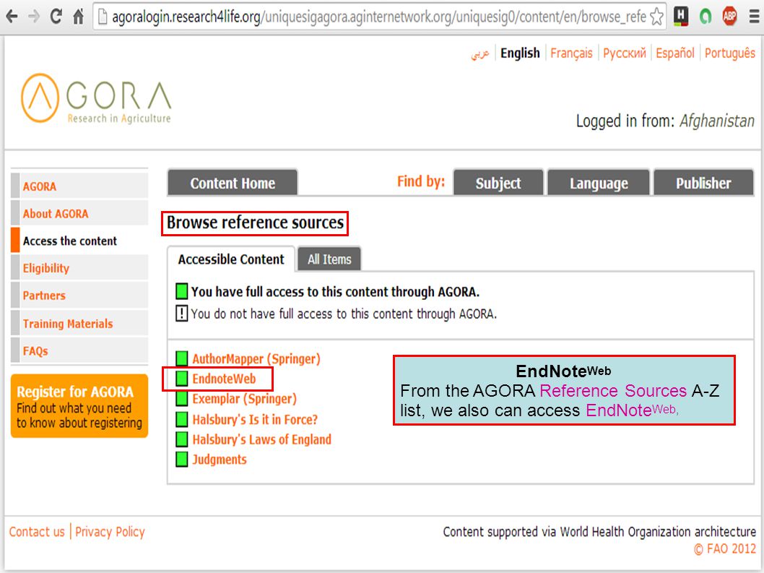Open the browser hamburger menu
764x573 pixels.
click(x=753, y=17)
